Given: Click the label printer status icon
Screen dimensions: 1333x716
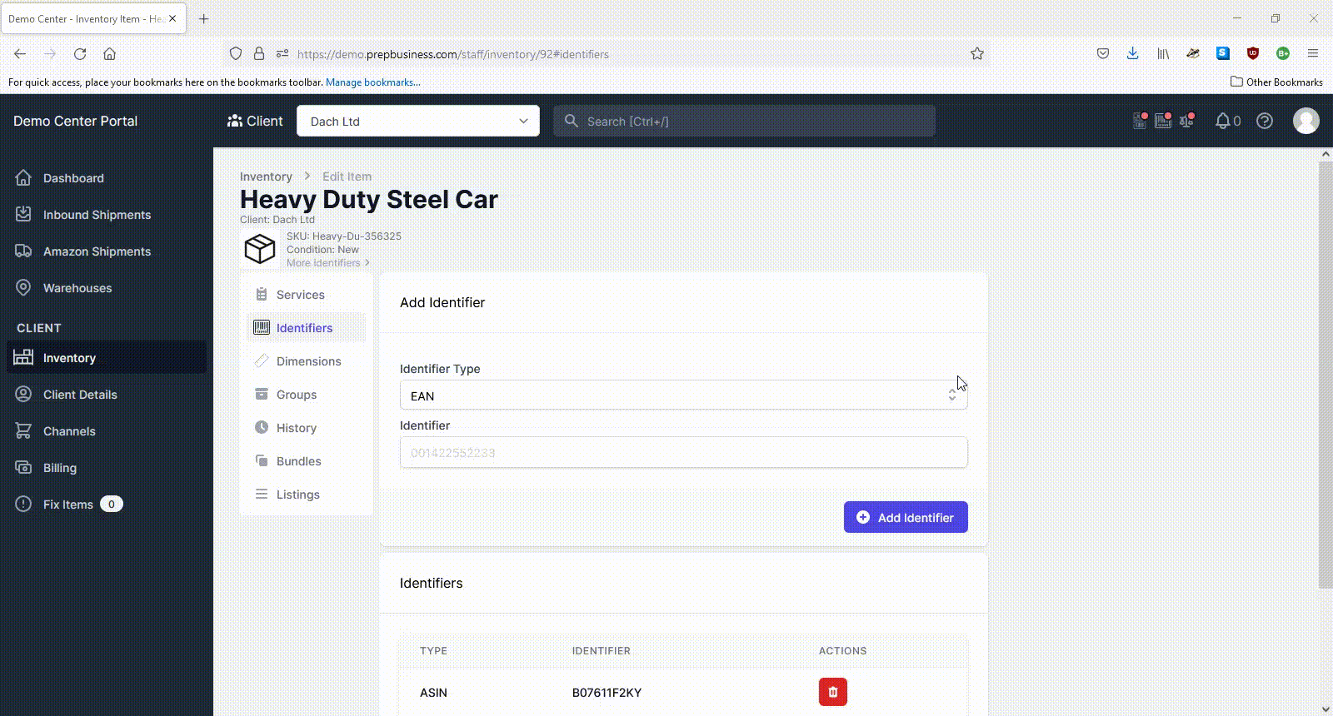Looking at the screenshot, I should pos(1140,121).
